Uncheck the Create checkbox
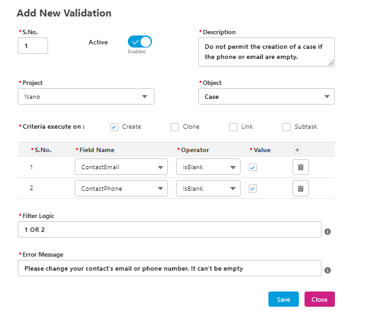371x327 pixels. tap(114, 127)
